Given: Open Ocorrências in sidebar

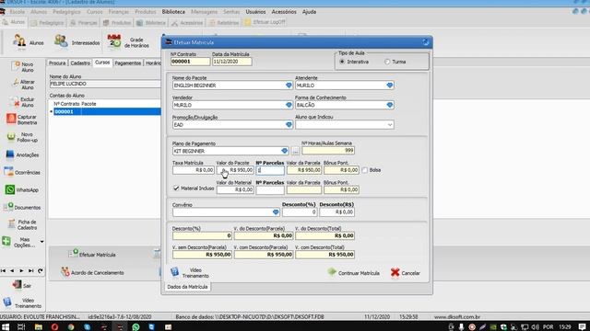Looking at the screenshot, I should [22, 172].
